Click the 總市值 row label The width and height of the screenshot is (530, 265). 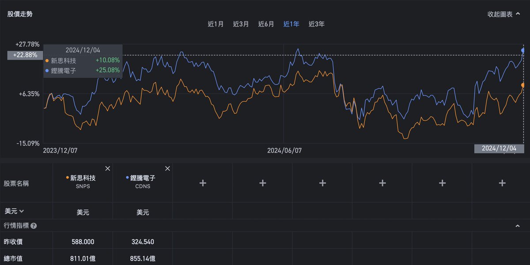[14, 258]
